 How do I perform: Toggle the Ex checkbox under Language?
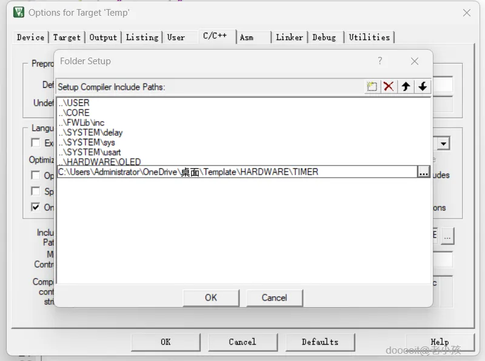36,143
